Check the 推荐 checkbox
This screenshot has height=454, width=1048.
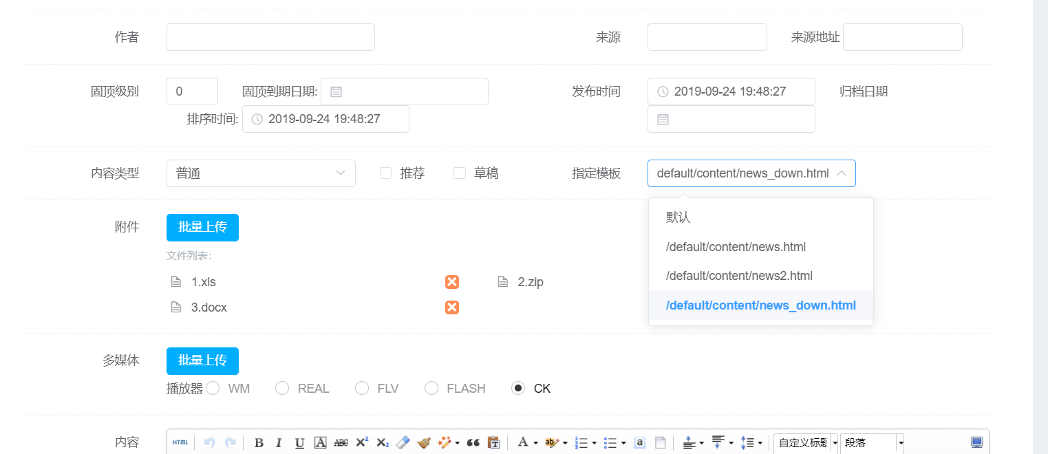pyautogui.click(x=385, y=173)
